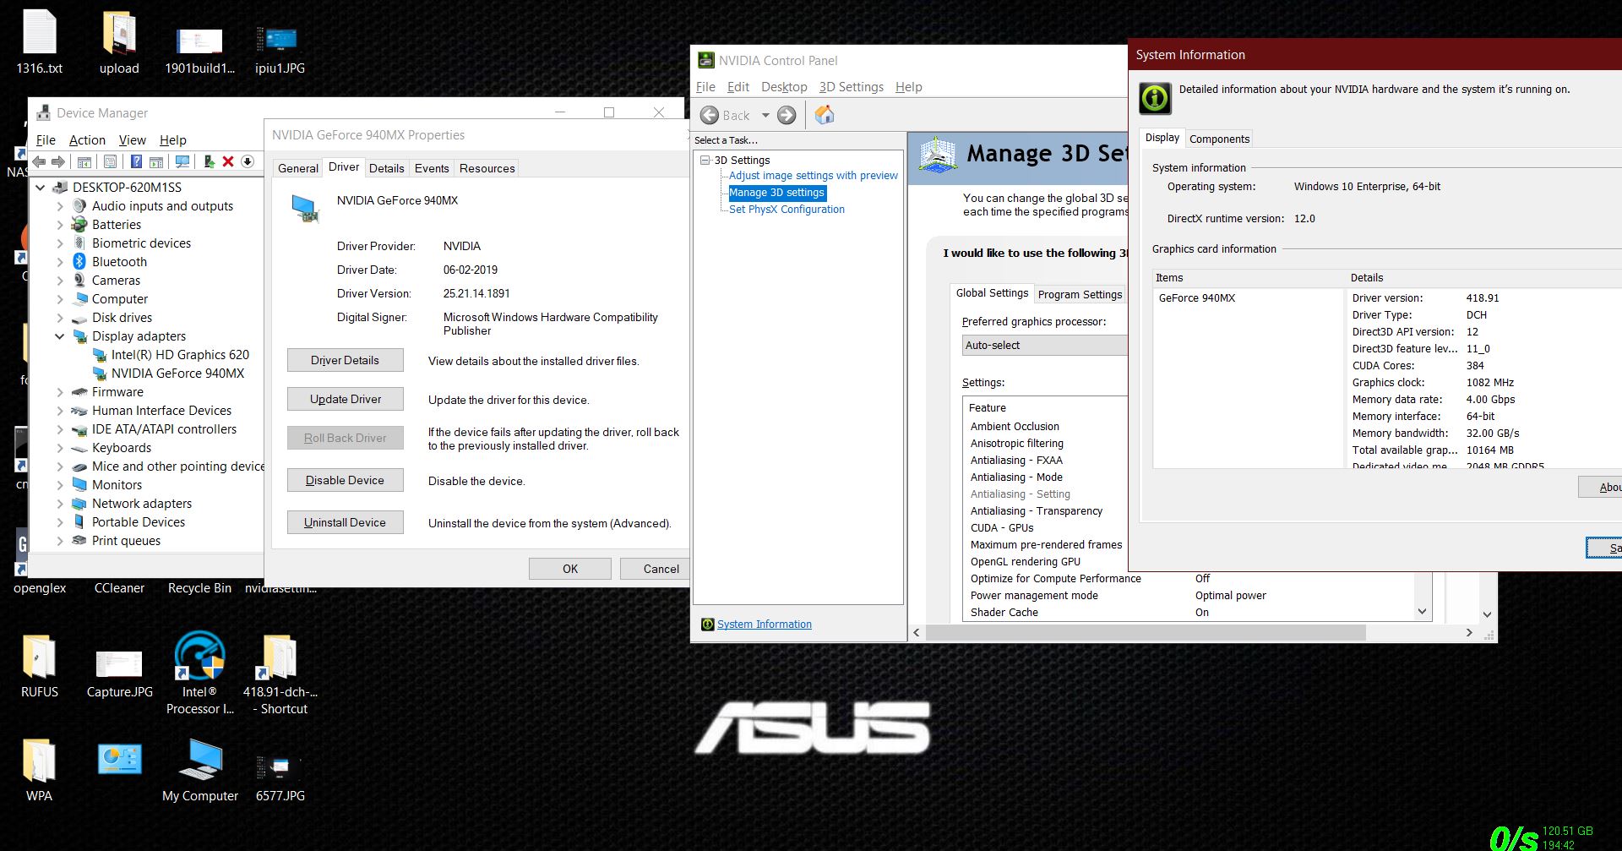Click Scan for hardware changes toolbar icon
This screenshot has height=851, width=1622.
(182, 162)
